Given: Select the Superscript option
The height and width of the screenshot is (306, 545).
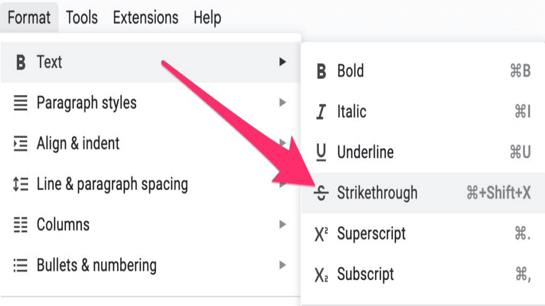Looking at the screenshot, I should [371, 234].
